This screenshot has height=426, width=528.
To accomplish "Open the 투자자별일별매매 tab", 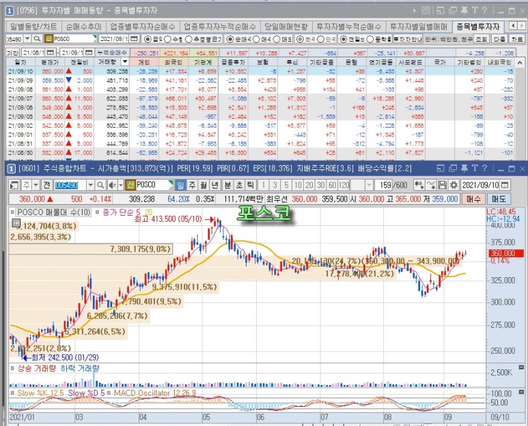I will pos(419,26).
